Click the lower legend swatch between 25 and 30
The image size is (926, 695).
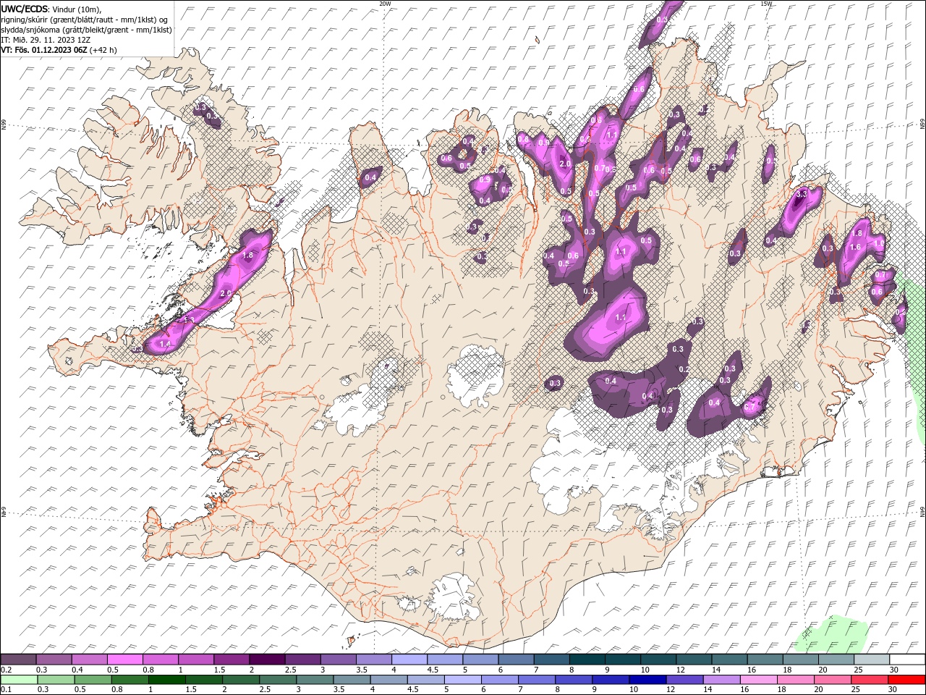tap(870, 680)
